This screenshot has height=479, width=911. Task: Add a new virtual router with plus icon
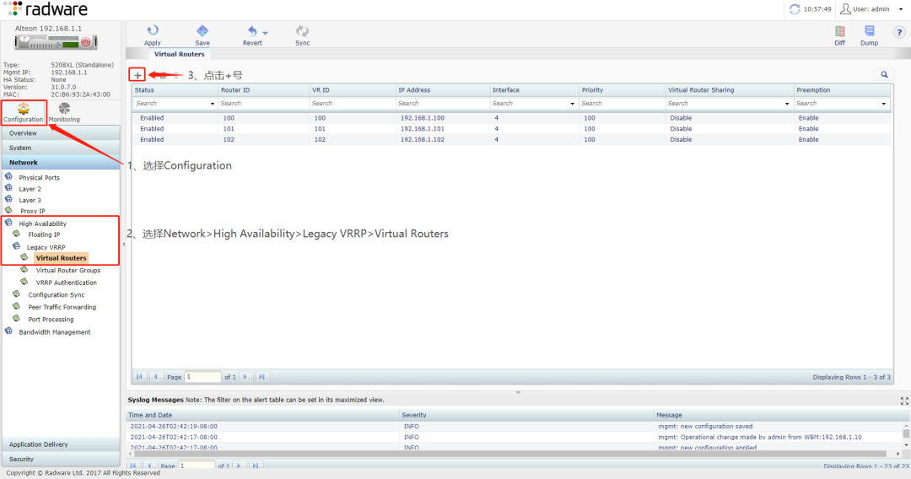coord(137,75)
